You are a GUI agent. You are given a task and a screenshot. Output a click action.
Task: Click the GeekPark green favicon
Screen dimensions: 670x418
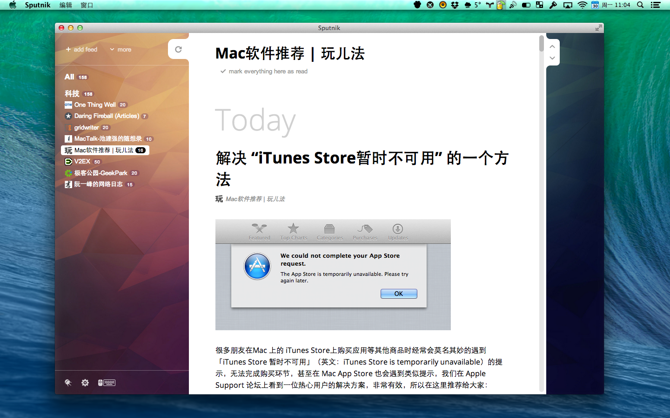pos(68,173)
